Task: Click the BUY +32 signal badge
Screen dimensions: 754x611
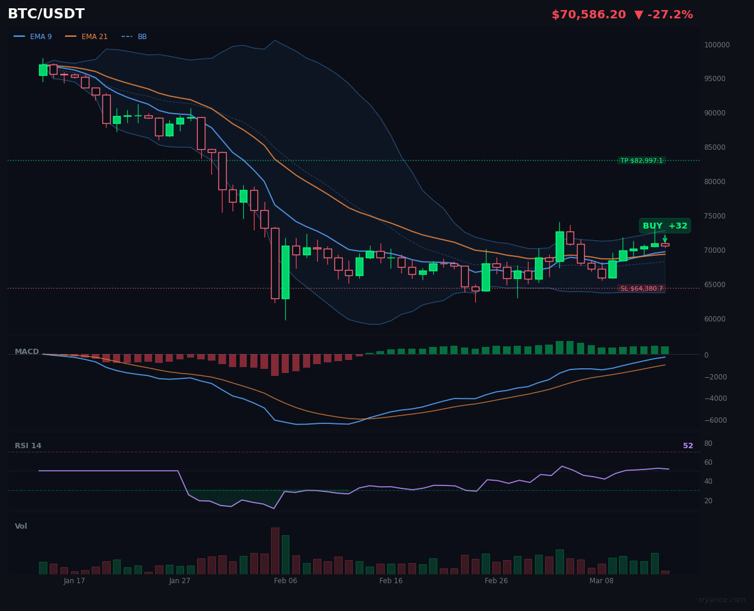Action: [664, 226]
